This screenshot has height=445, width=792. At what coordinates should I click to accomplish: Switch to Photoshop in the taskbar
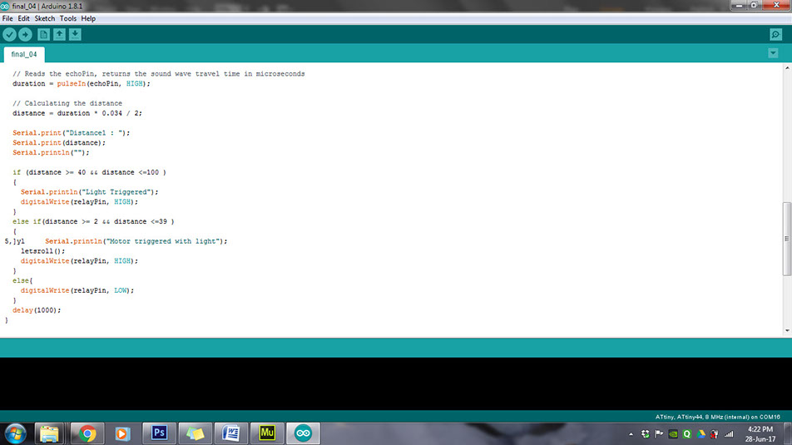click(x=159, y=433)
